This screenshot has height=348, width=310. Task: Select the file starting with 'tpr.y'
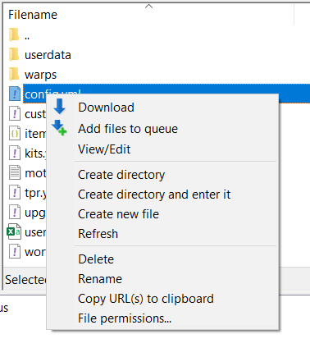(x=35, y=193)
